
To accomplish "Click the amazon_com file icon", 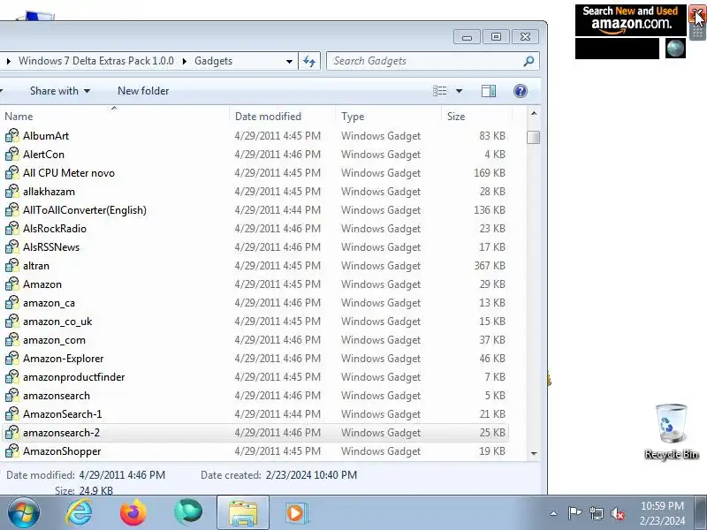I will point(12,340).
